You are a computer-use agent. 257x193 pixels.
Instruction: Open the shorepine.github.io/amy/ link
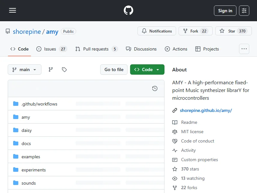point(206,110)
